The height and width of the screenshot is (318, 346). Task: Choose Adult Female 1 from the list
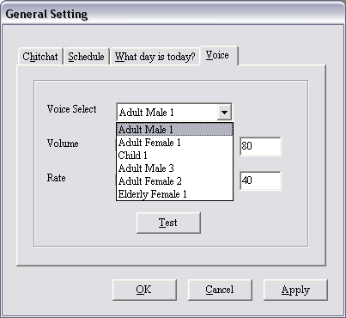click(x=174, y=143)
